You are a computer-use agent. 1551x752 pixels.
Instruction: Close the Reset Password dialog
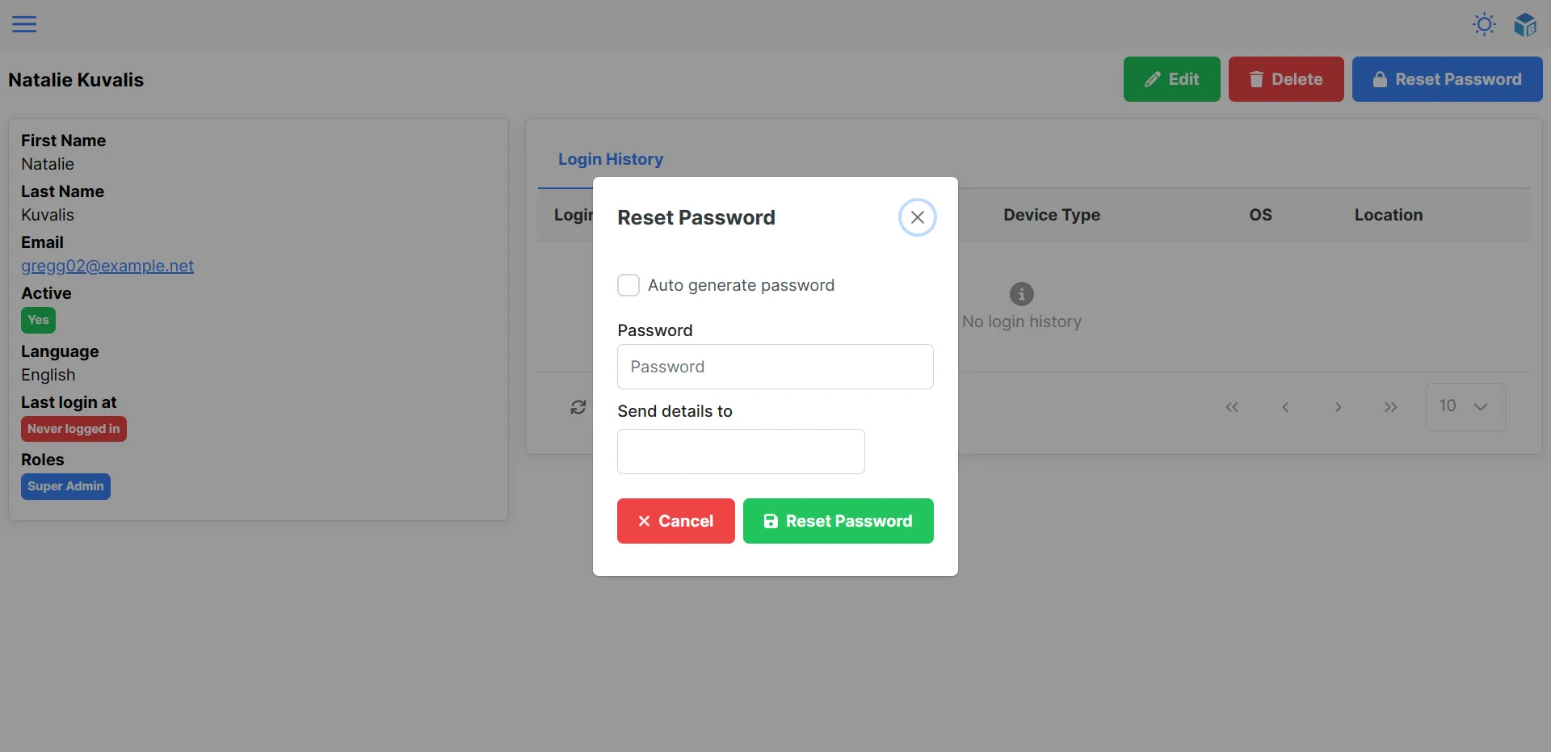pos(917,217)
